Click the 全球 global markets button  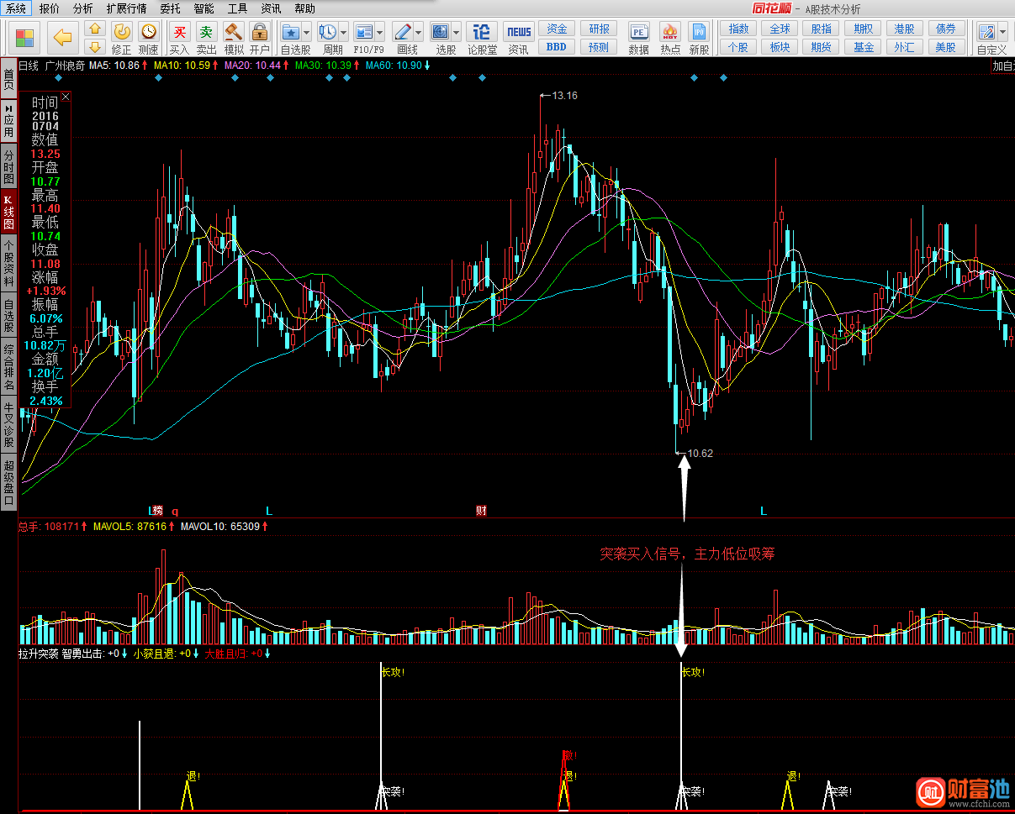point(780,29)
